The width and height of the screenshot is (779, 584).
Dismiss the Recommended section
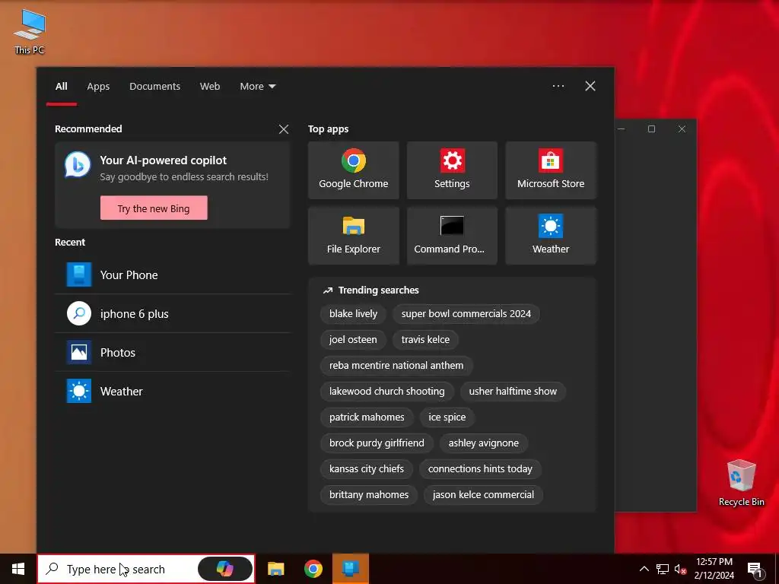point(284,129)
